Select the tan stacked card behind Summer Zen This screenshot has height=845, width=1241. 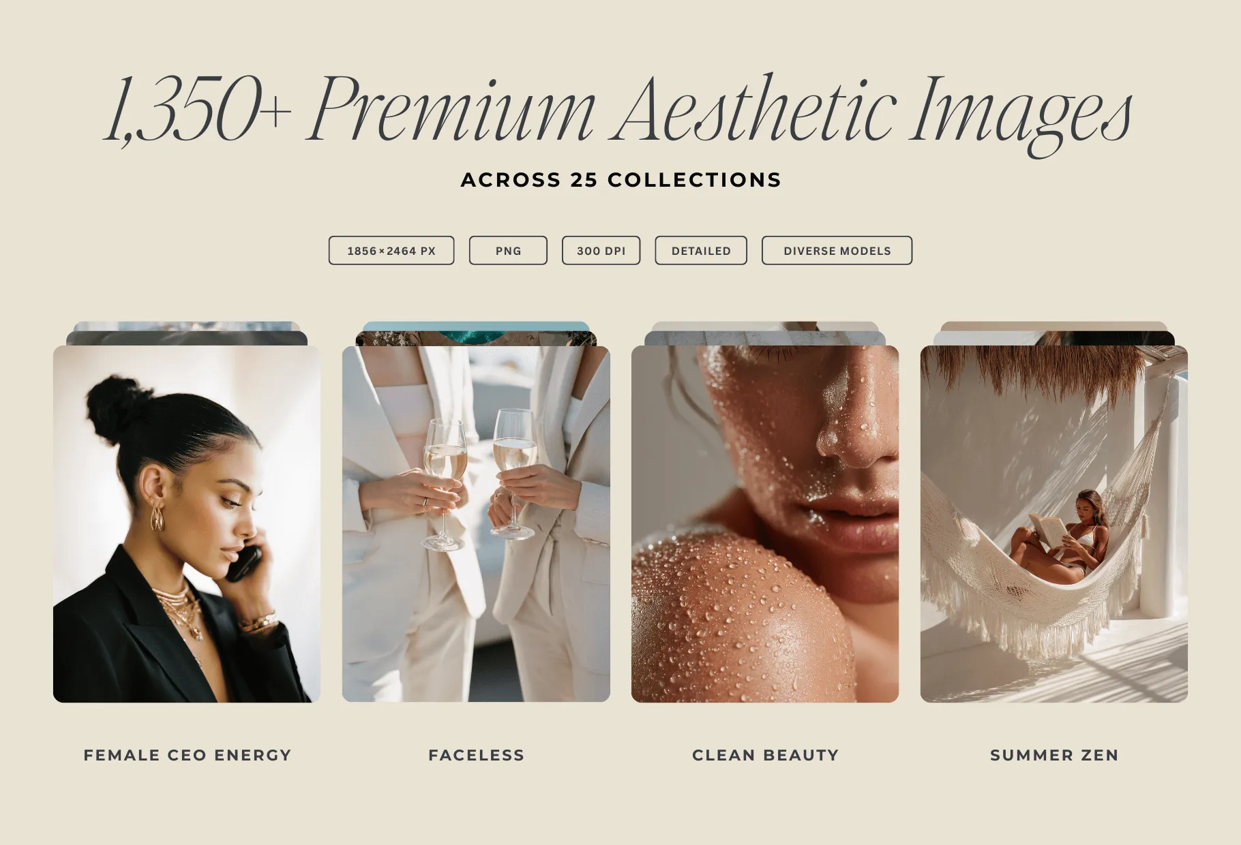(1054, 326)
